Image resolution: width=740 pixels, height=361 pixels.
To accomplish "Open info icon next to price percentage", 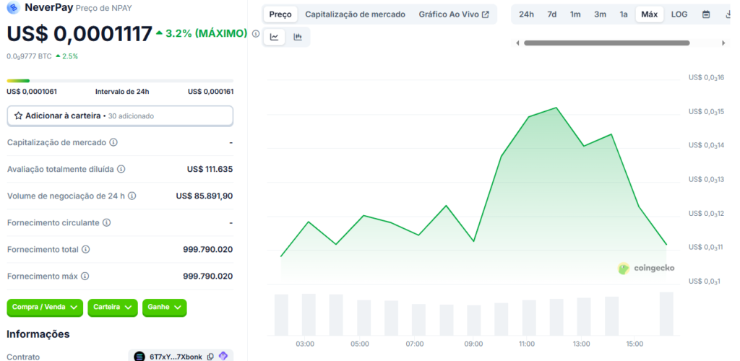I will pos(255,33).
